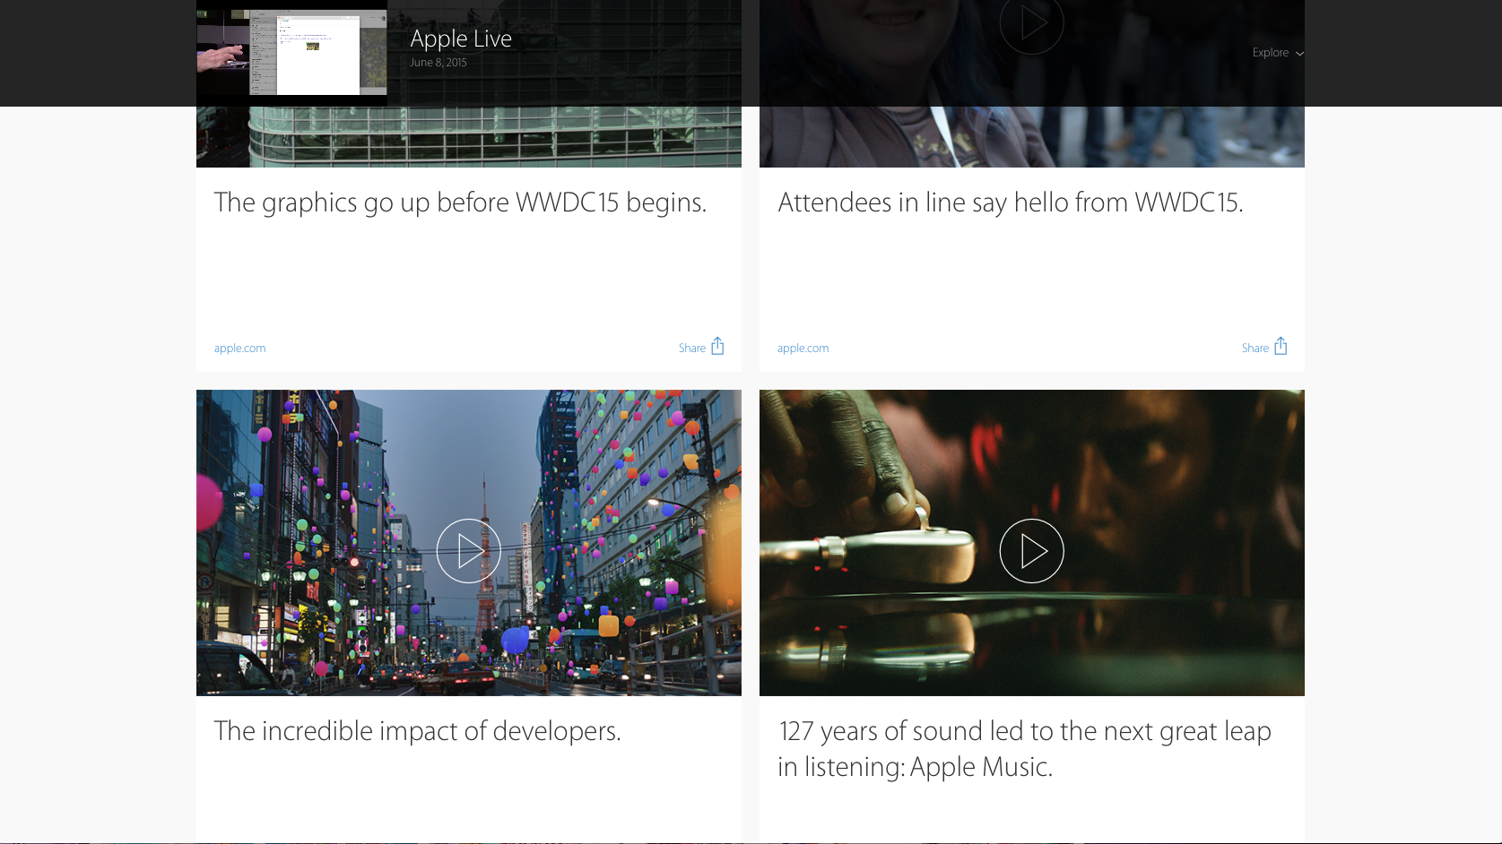The height and width of the screenshot is (844, 1502).
Task: Click the glass building image above graphics headline
Action: [x=468, y=136]
